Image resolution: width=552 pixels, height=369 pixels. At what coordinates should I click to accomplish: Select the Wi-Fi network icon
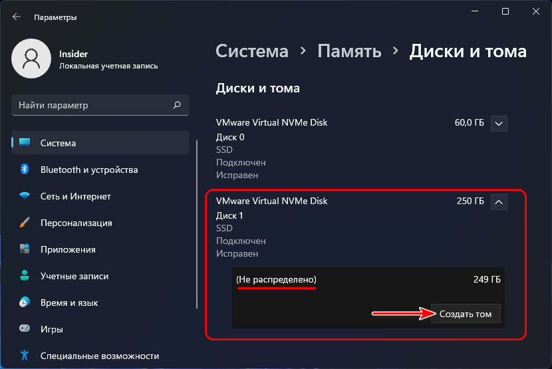click(x=25, y=195)
